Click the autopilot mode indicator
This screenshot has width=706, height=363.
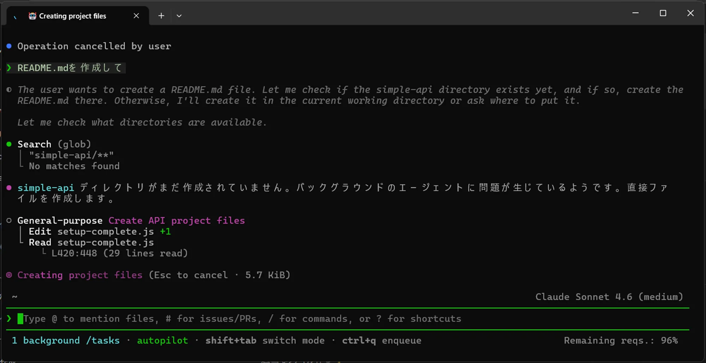coord(162,340)
